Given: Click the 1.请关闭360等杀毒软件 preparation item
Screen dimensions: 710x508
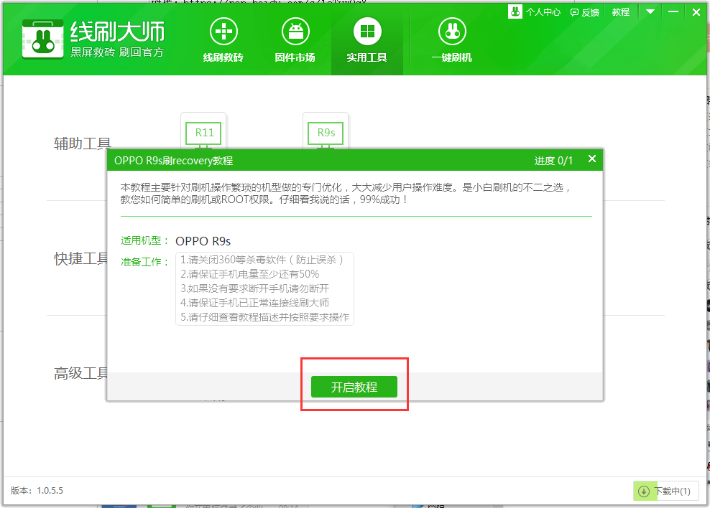Looking at the screenshot, I should point(262,260).
